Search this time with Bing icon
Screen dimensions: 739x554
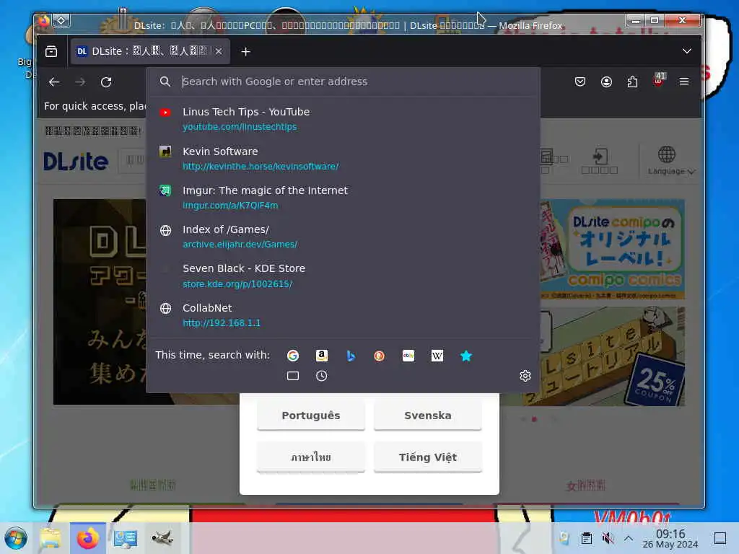click(351, 356)
